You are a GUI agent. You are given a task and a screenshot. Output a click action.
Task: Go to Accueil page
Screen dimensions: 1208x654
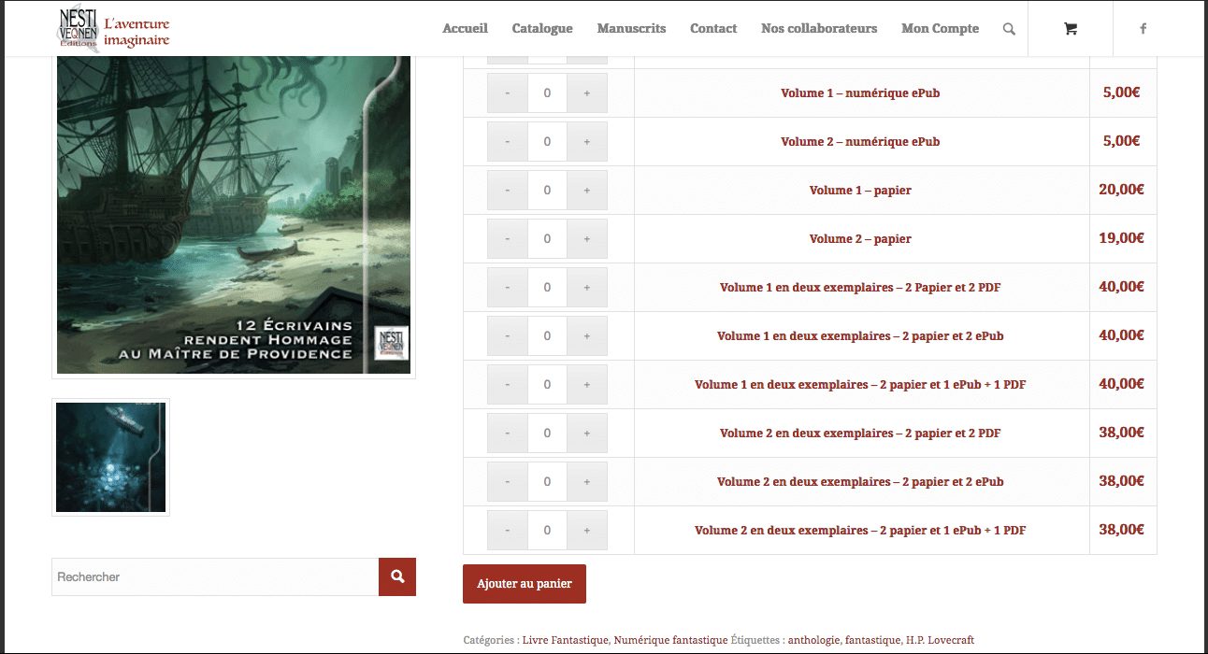click(465, 29)
